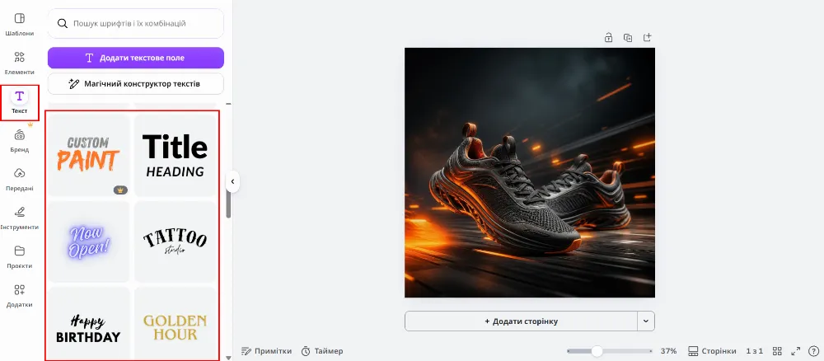
Task: Toggle the Сторінки pages view
Action: pyautogui.click(x=712, y=351)
